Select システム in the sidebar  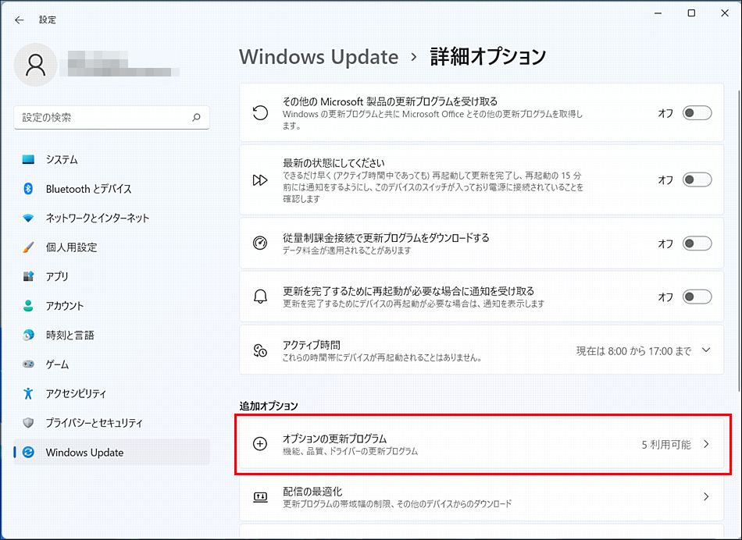112,159
